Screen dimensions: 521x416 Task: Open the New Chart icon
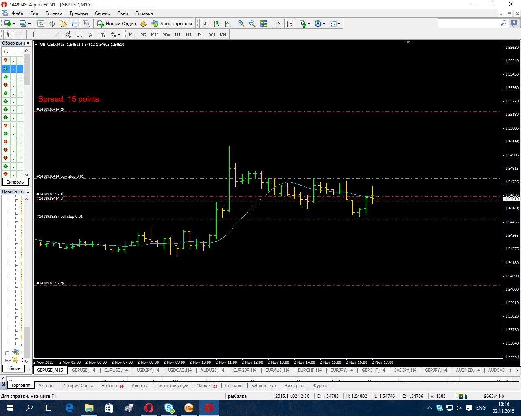tap(8, 24)
